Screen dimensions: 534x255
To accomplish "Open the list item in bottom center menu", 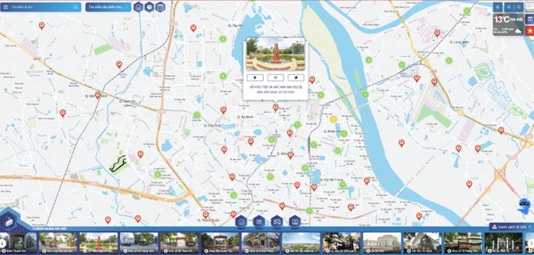I will [x=258, y=221].
